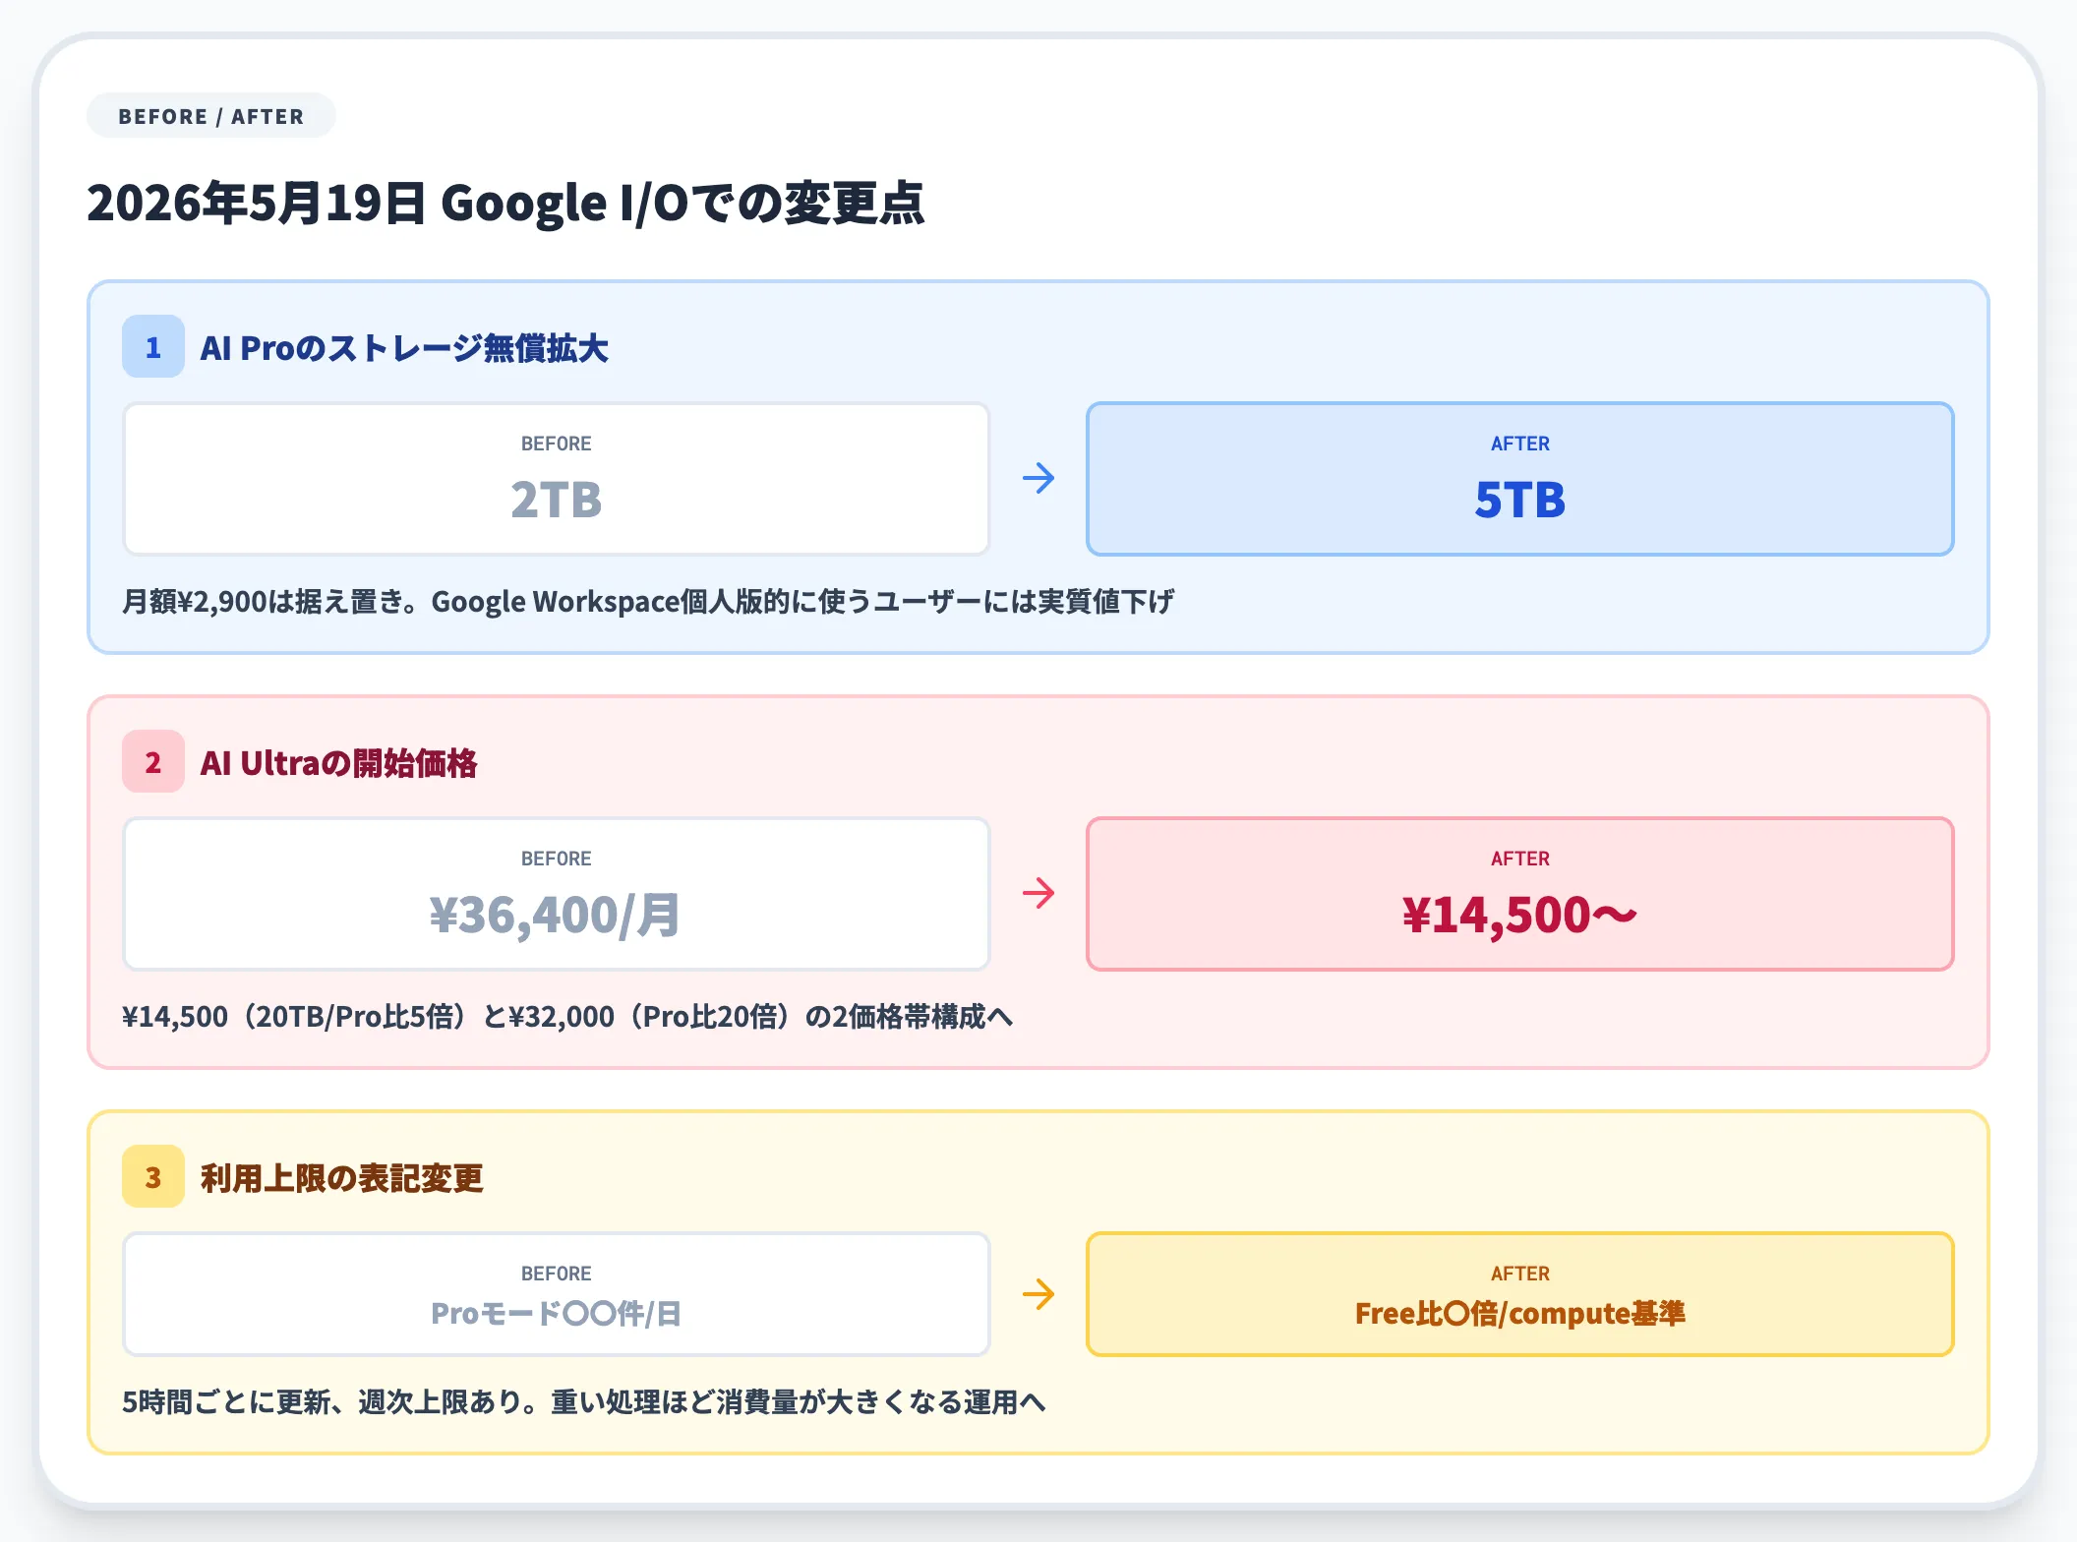The width and height of the screenshot is (2077, 1542).
Task: Click the Free比〇倍/compute基準 after text
Action: coord(1520,1314)
